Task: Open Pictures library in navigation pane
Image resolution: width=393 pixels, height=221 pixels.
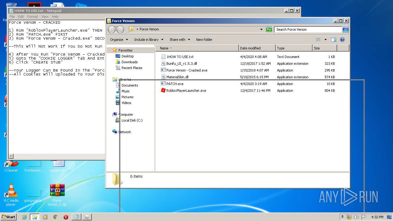Action: [x=127, y=97]
